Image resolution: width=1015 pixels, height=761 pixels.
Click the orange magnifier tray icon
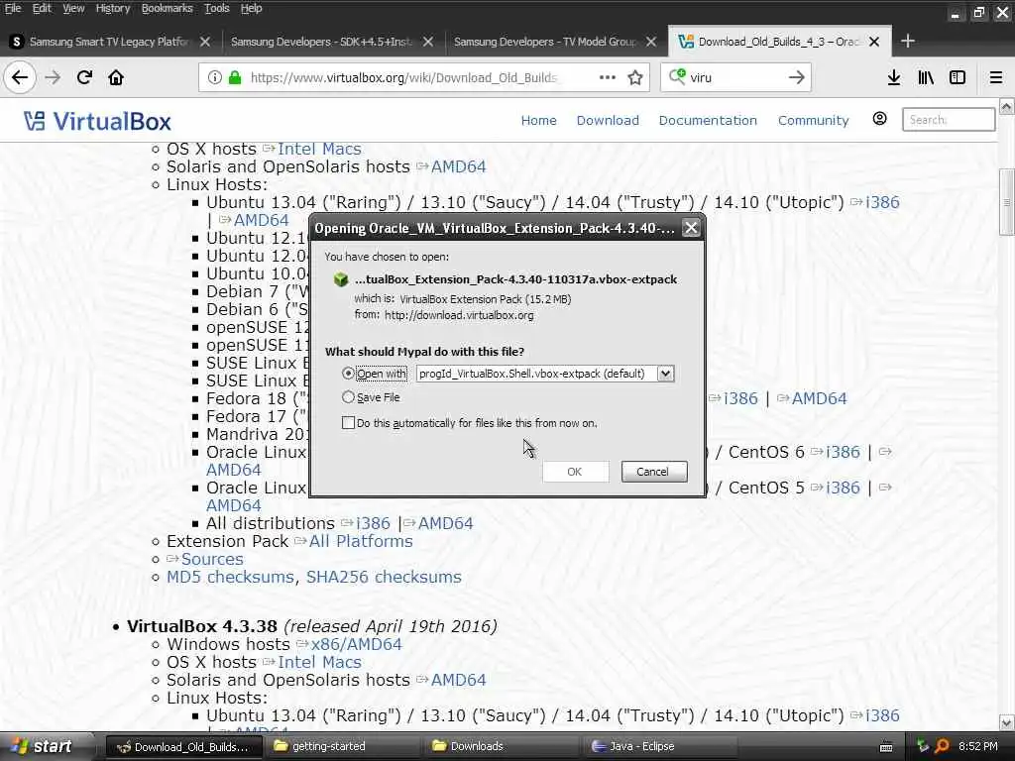(943, 746)
